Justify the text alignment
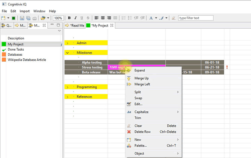Viewport: 251px width, 158px height. coord(115,18)
